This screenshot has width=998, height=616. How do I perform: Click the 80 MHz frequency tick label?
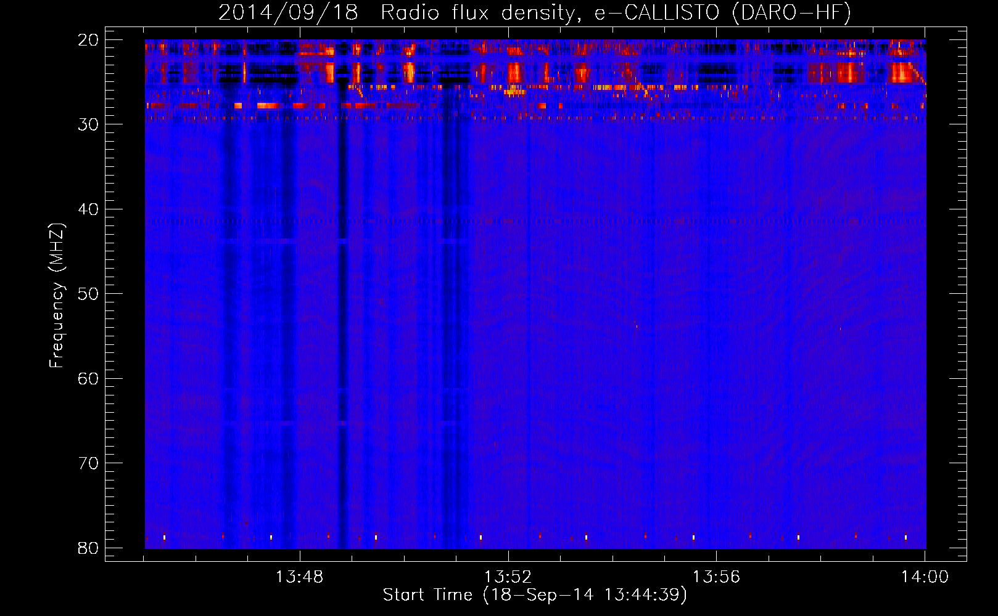[88, 548]
